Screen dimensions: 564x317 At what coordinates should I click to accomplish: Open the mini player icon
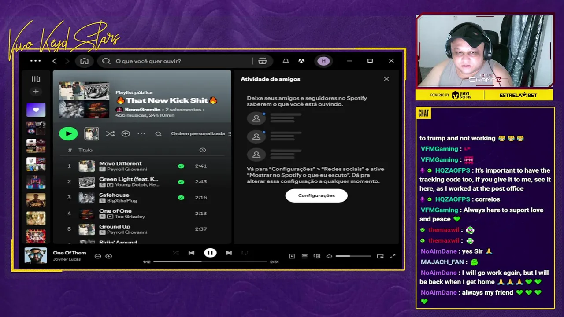click(380, 256)
